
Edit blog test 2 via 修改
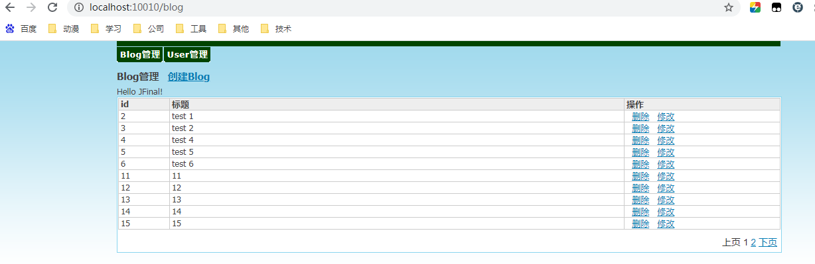[x=666, y=128]
